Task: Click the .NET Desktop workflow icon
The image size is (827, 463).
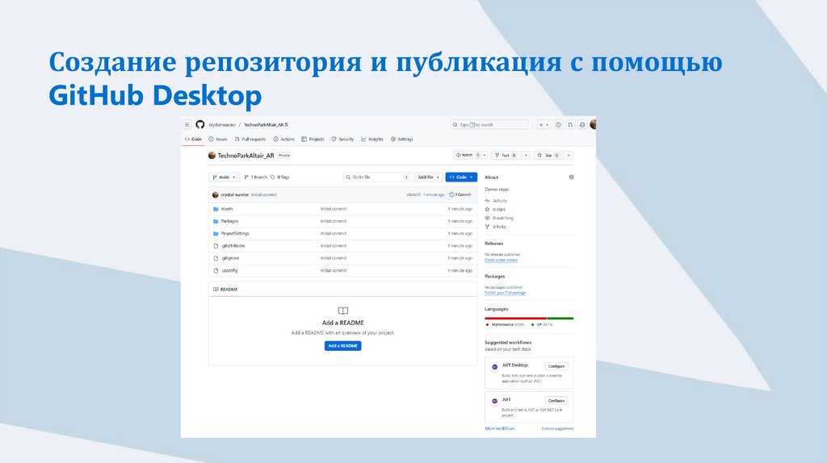Action: pos(495,366)
